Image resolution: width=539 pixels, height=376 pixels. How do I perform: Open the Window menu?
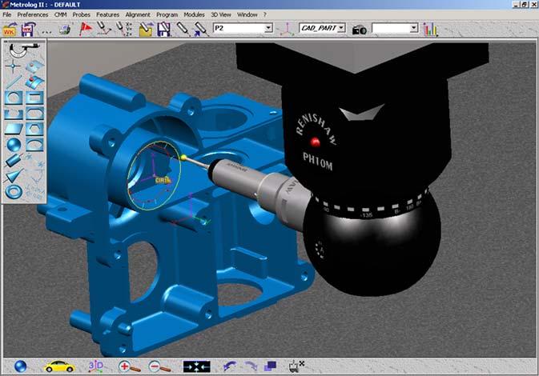tap(247, 14)
